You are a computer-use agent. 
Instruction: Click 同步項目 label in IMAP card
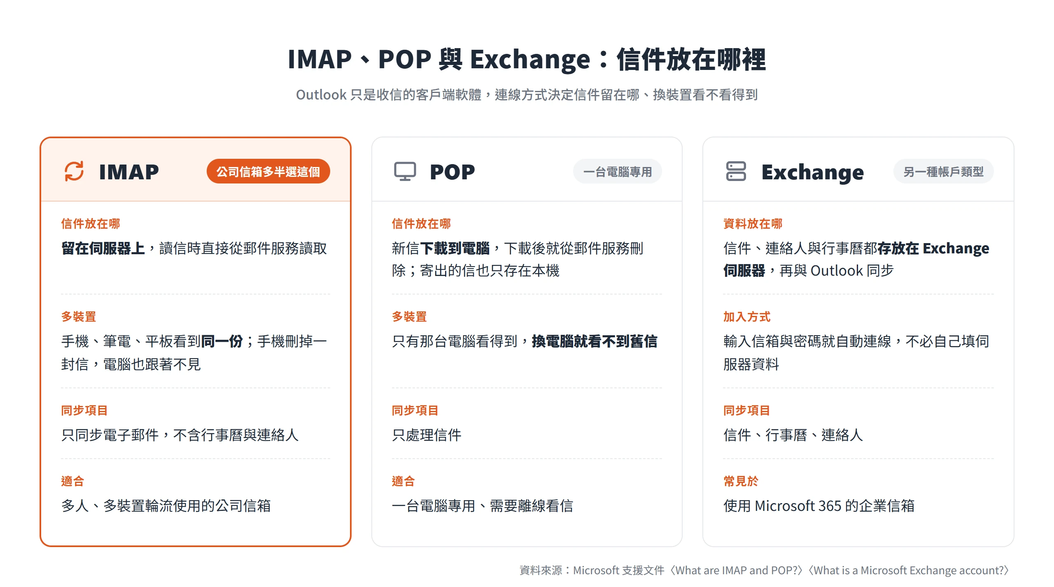84,411
